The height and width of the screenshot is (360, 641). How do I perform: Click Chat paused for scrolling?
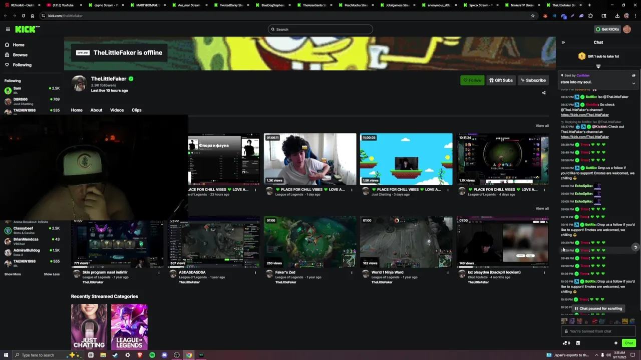598,308
